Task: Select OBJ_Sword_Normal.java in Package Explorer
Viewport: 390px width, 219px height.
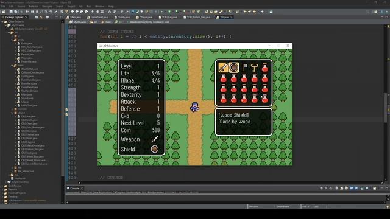Action: coord(34,164)
